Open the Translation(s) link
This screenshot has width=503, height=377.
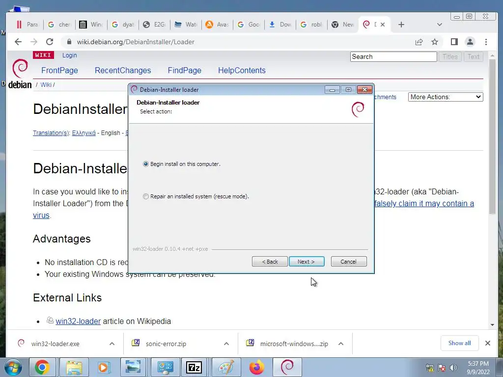51,133
